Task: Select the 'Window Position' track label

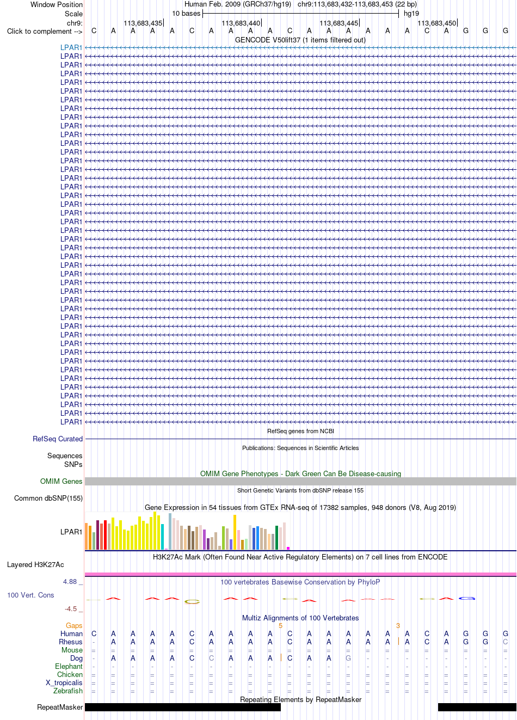Action: click(x=57, y=4)
